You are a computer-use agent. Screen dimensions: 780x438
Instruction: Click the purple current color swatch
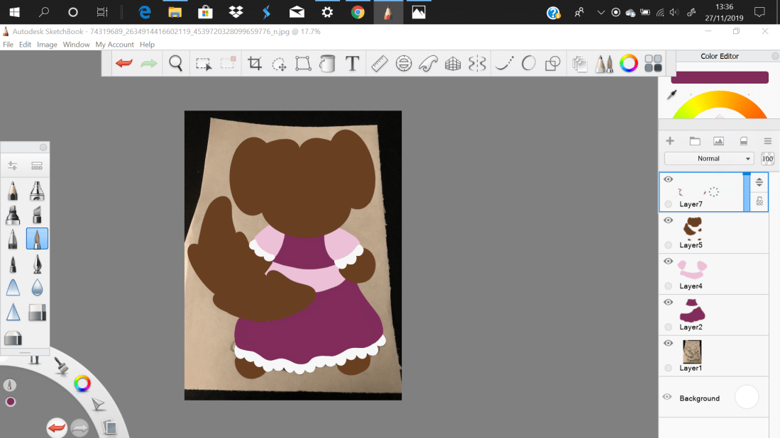pyautogui.click(x=719, y=78)
